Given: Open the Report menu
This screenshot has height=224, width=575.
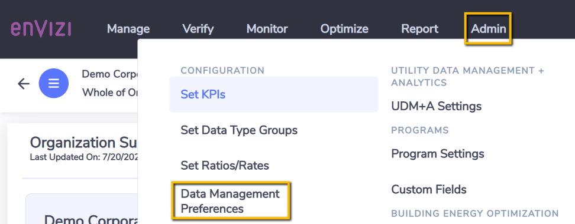Looking at the screenshot, I should coord(420,29).
